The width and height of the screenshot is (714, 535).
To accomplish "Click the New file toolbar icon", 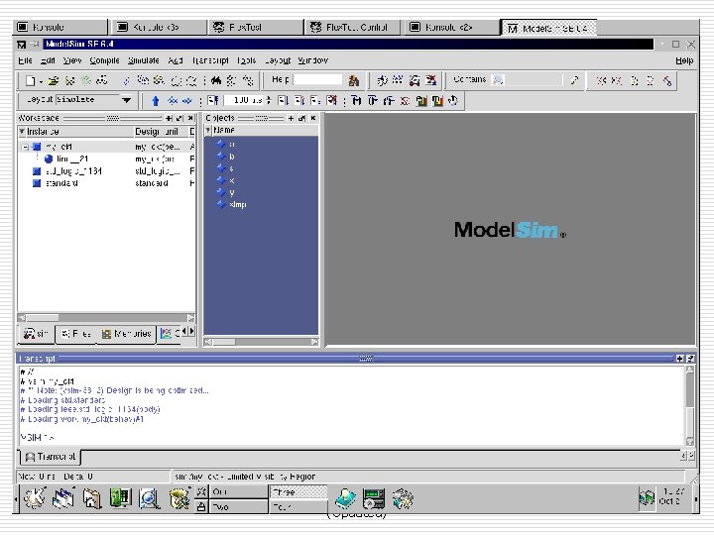I will (x=30, y=80).
